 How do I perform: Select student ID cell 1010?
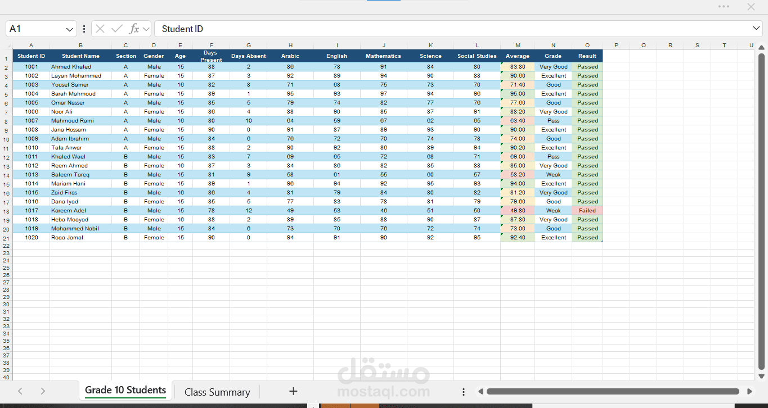pyautogui.click(x=31, y=148)
